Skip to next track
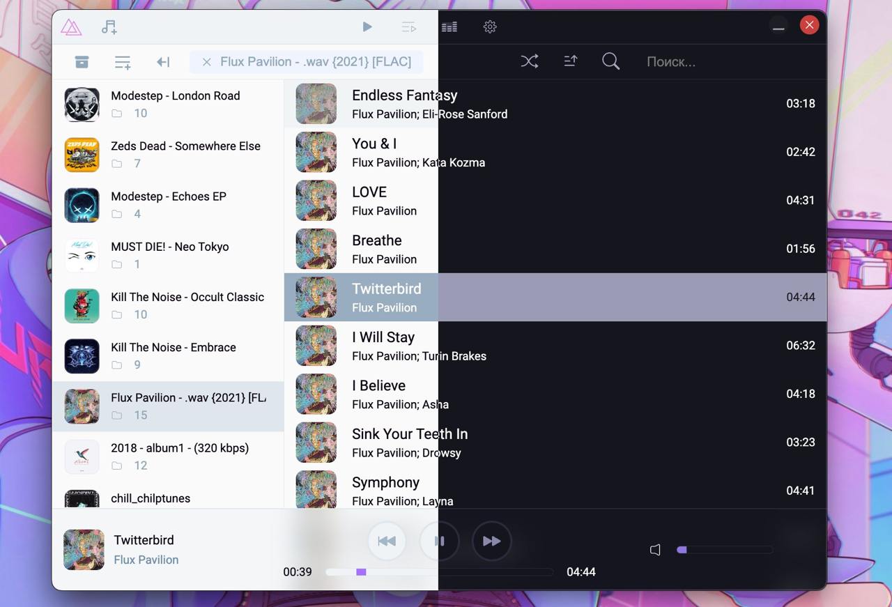 click(491, 541)
